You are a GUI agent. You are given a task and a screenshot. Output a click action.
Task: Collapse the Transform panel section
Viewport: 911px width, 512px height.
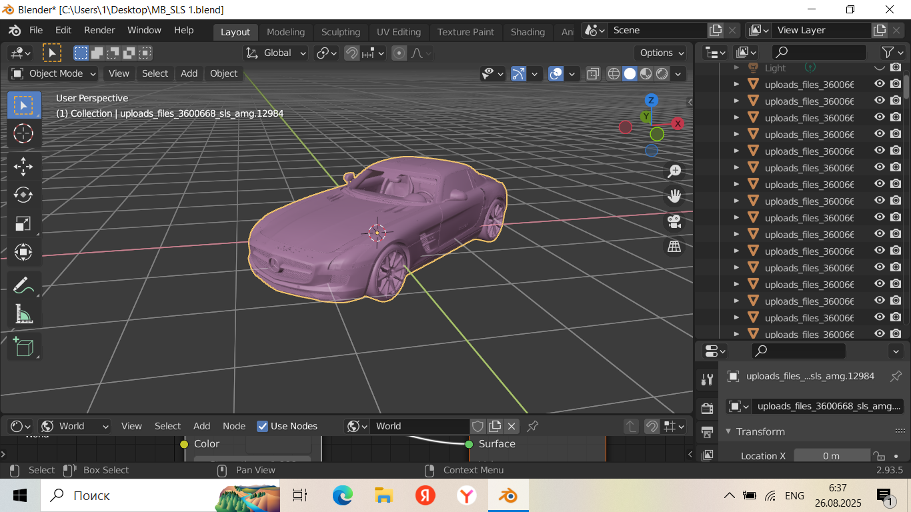tap(729, 432)
